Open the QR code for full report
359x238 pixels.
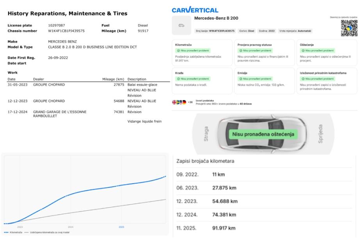tap(349, 28)
